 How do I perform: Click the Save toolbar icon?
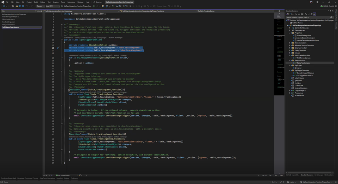(20, 6)
